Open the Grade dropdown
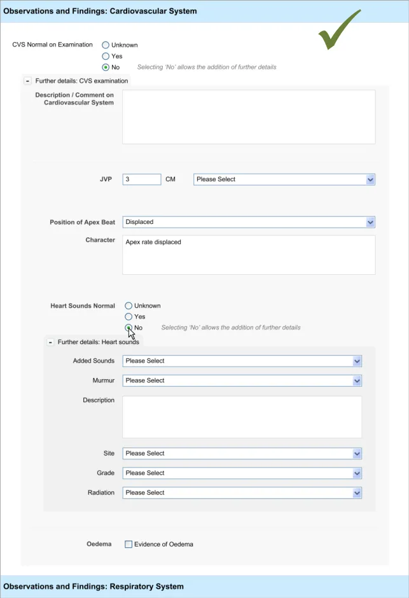The image size is (409, 598). 242,473
